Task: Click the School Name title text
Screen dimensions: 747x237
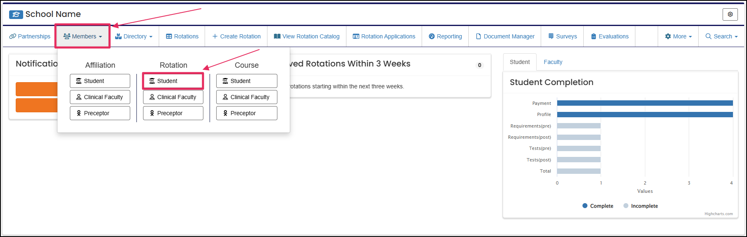Action: (x=53, y=14)
